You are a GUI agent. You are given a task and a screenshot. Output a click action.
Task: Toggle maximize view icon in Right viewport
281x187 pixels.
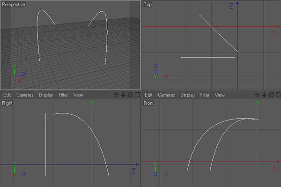click(137, 95)
